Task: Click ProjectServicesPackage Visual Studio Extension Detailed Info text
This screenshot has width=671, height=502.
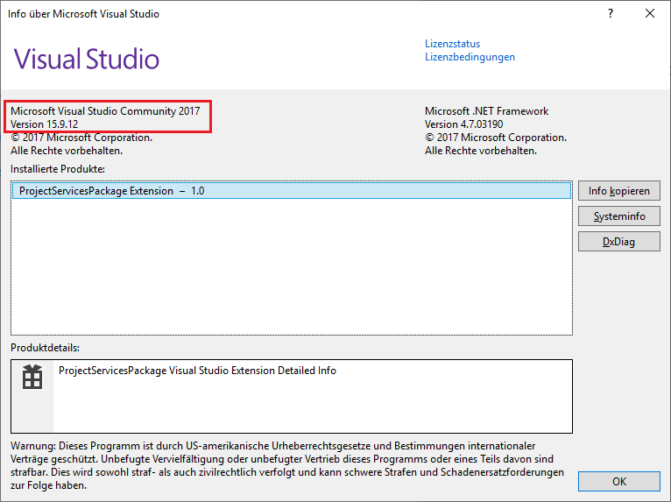Action: (x=197, y=371)
